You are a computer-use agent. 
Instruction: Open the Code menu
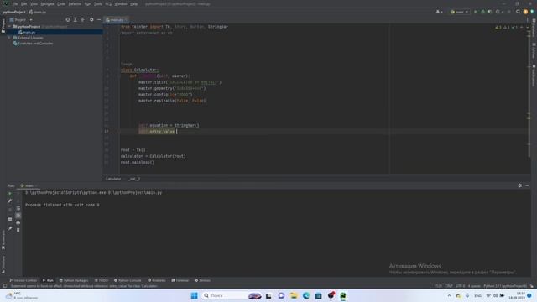61,4
